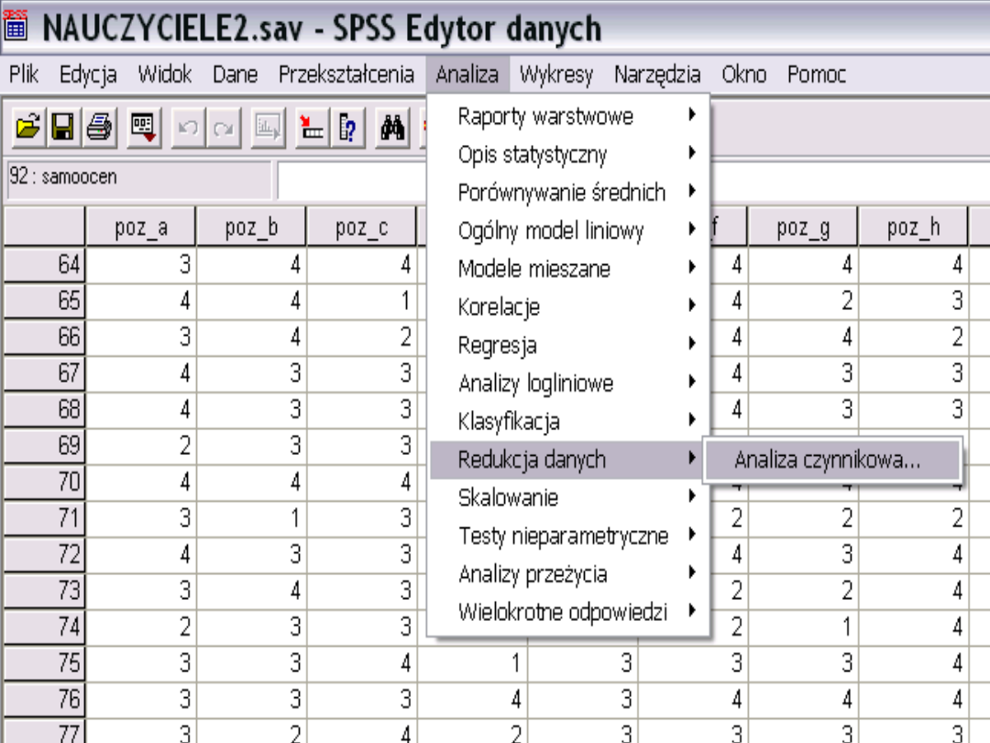Screen dimensions: 990x743
Task: Open the Dialog Recall toolbar icon
Action: 144,126
